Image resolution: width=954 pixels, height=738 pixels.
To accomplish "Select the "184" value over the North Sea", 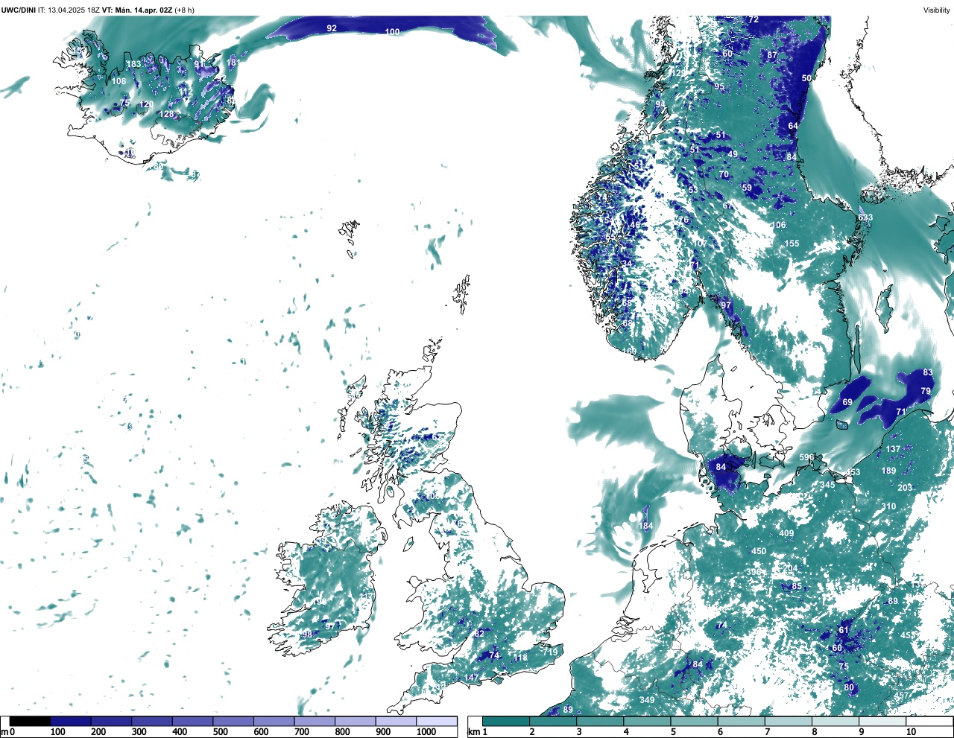I will click(646, 526).
